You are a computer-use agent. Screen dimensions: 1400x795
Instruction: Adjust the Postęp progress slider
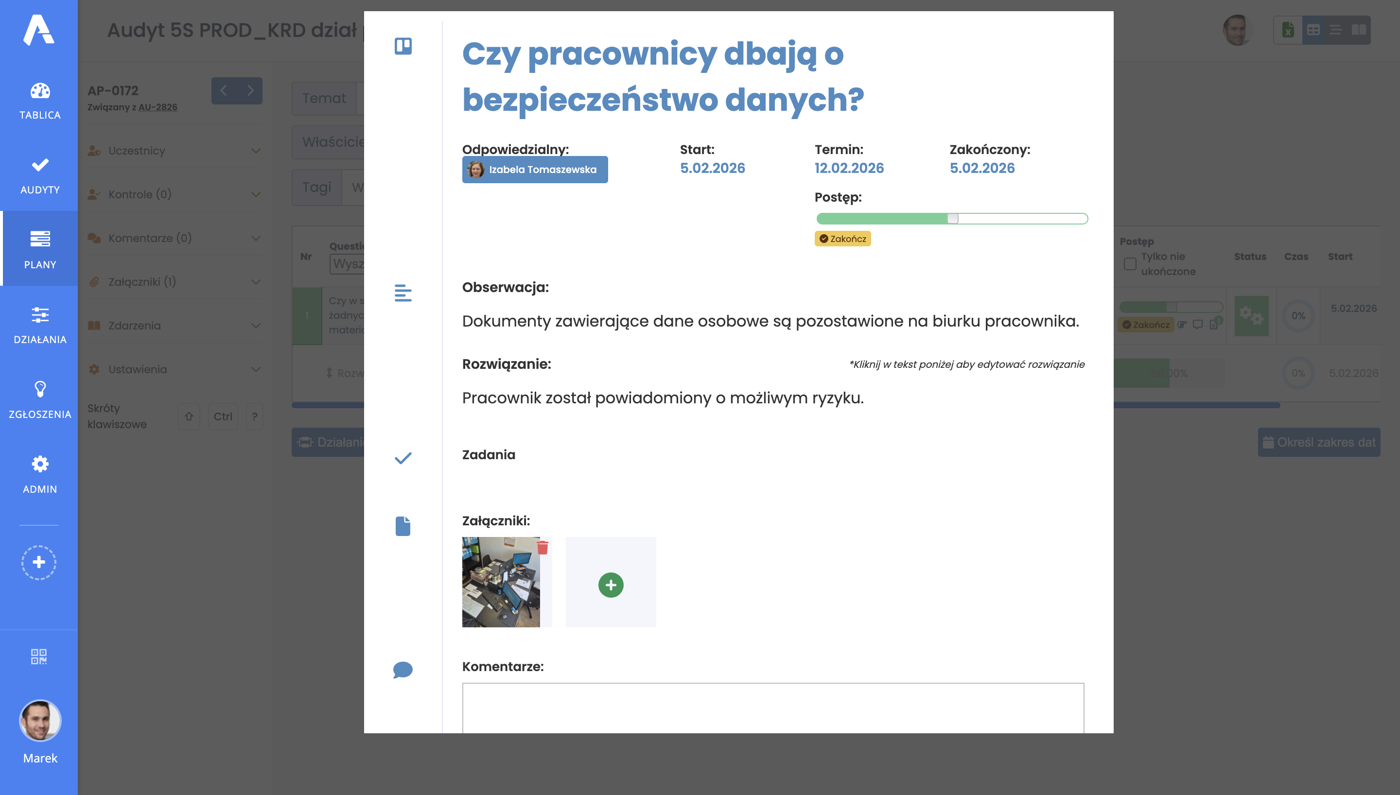tap(952, 218)
